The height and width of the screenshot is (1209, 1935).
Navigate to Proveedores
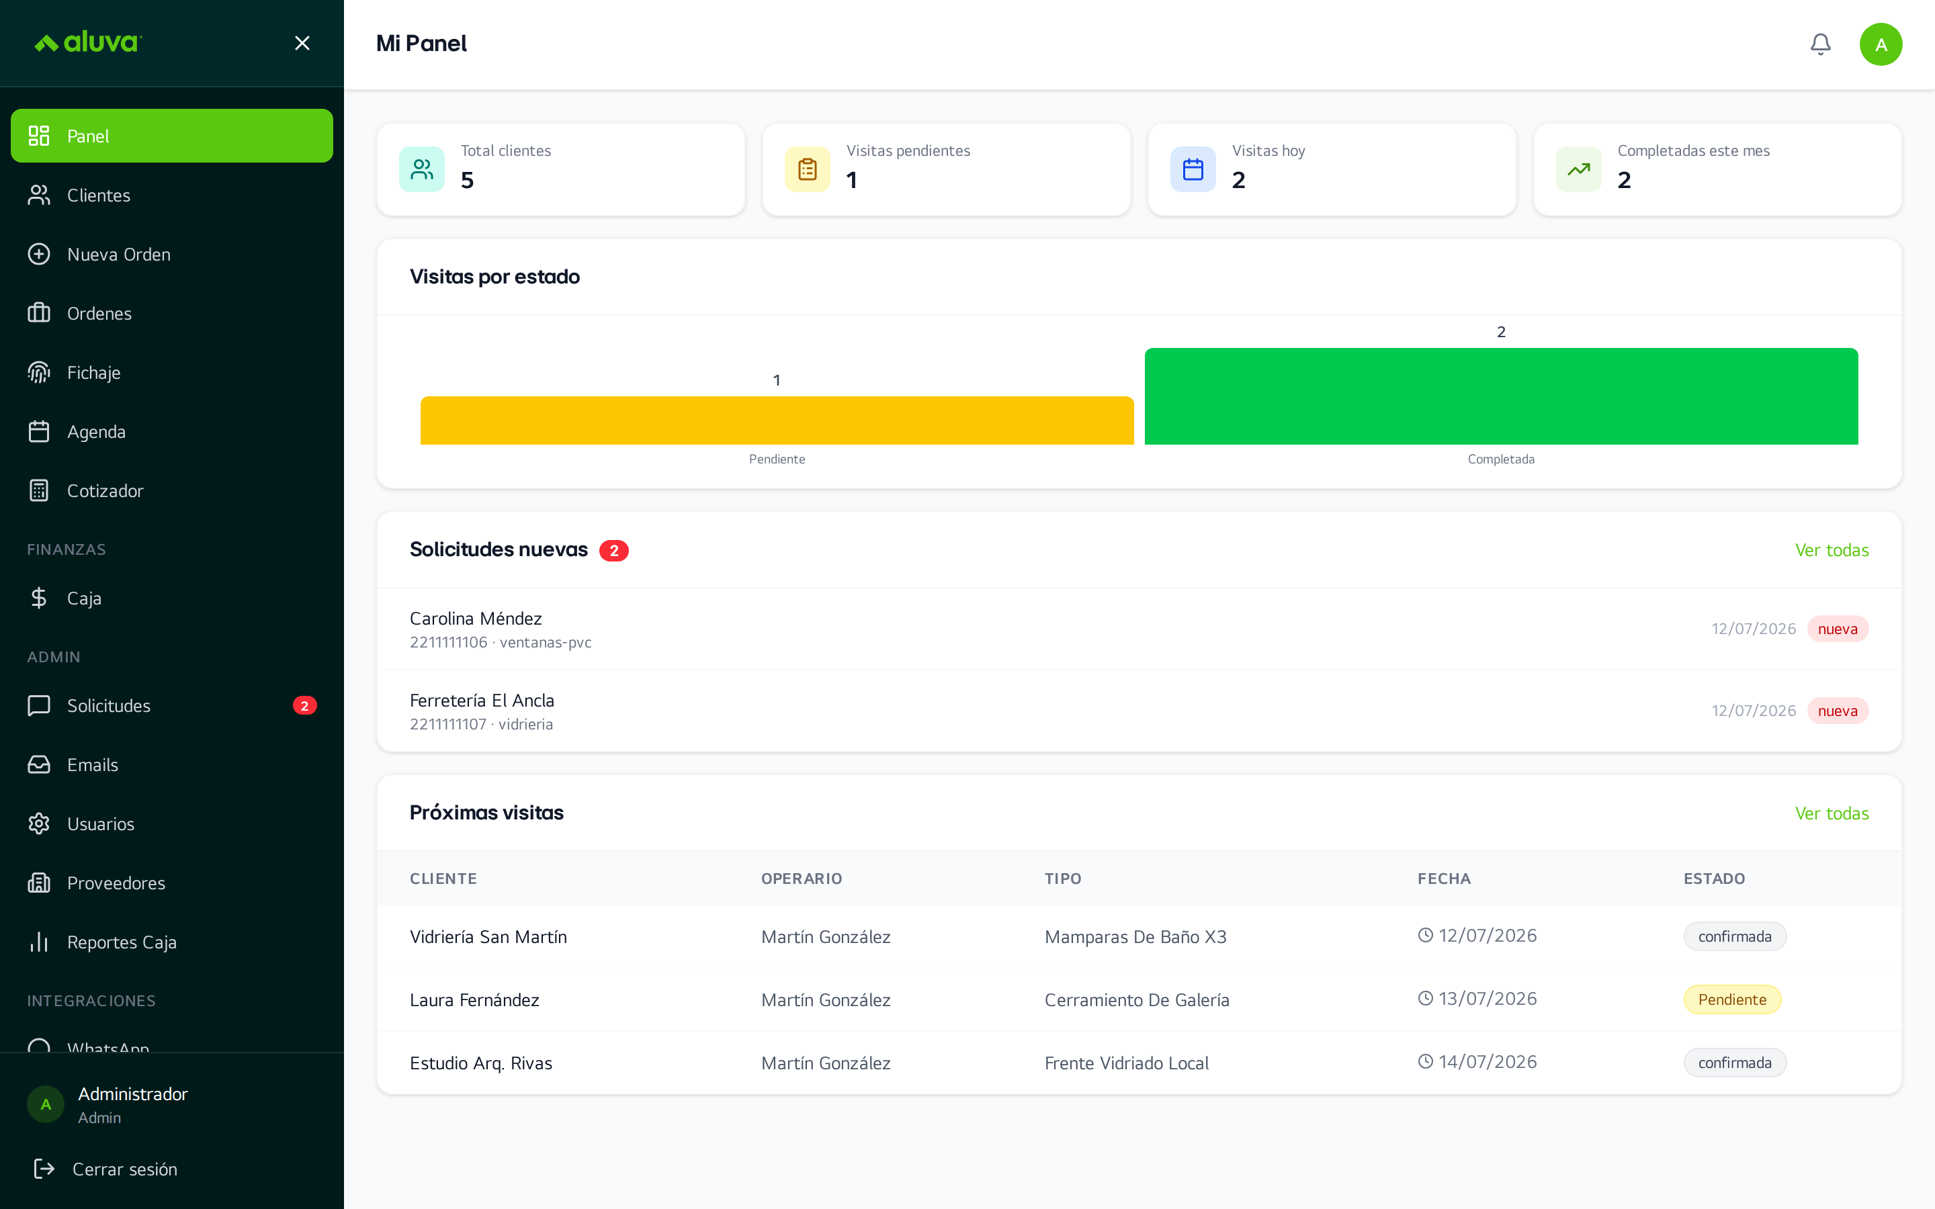172,883
